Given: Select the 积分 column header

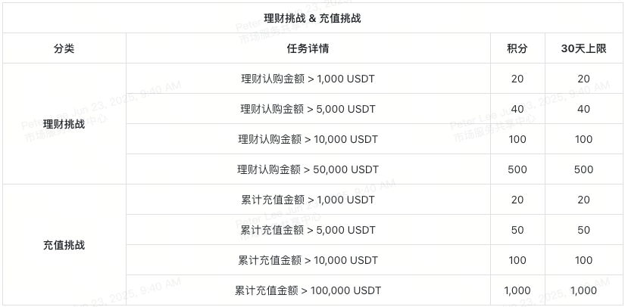Looking at the screenshot, I should [517, 48].
